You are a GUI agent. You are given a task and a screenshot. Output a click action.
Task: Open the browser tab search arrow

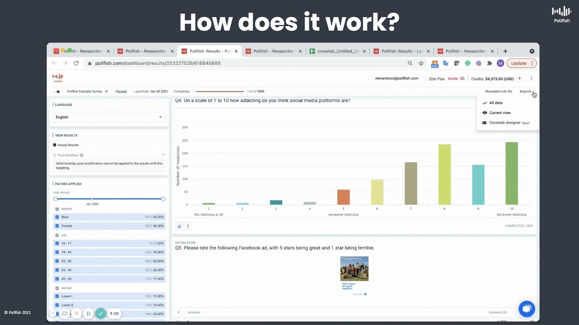(x=532, y=51)
